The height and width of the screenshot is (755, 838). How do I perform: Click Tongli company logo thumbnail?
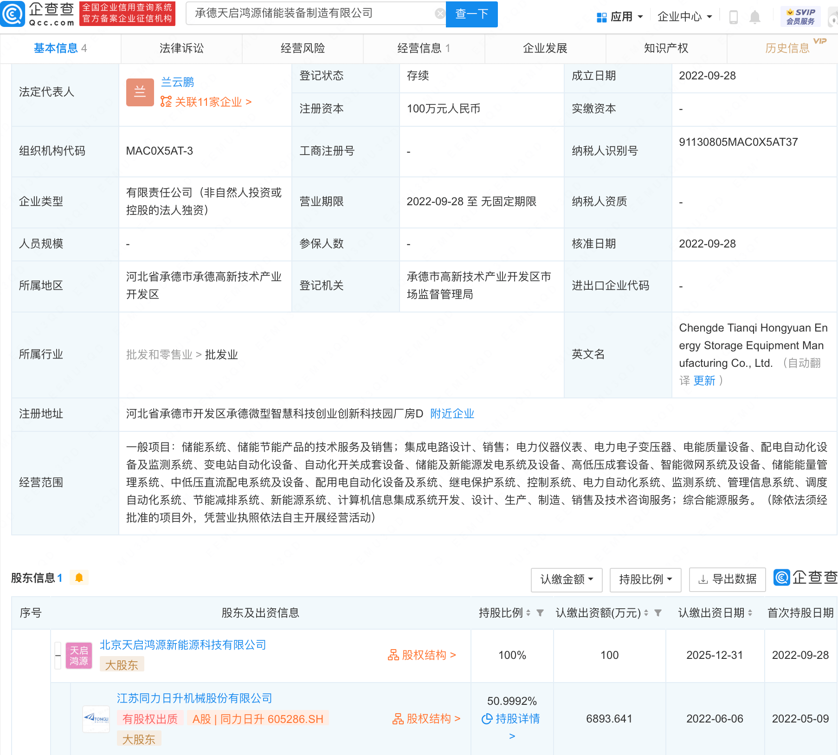click(96, 719)
